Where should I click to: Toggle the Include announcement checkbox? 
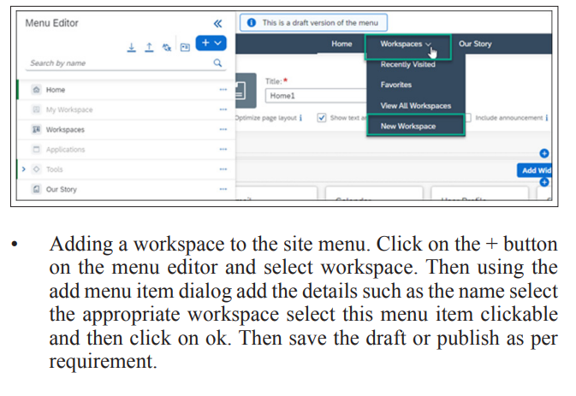[468, 118]
